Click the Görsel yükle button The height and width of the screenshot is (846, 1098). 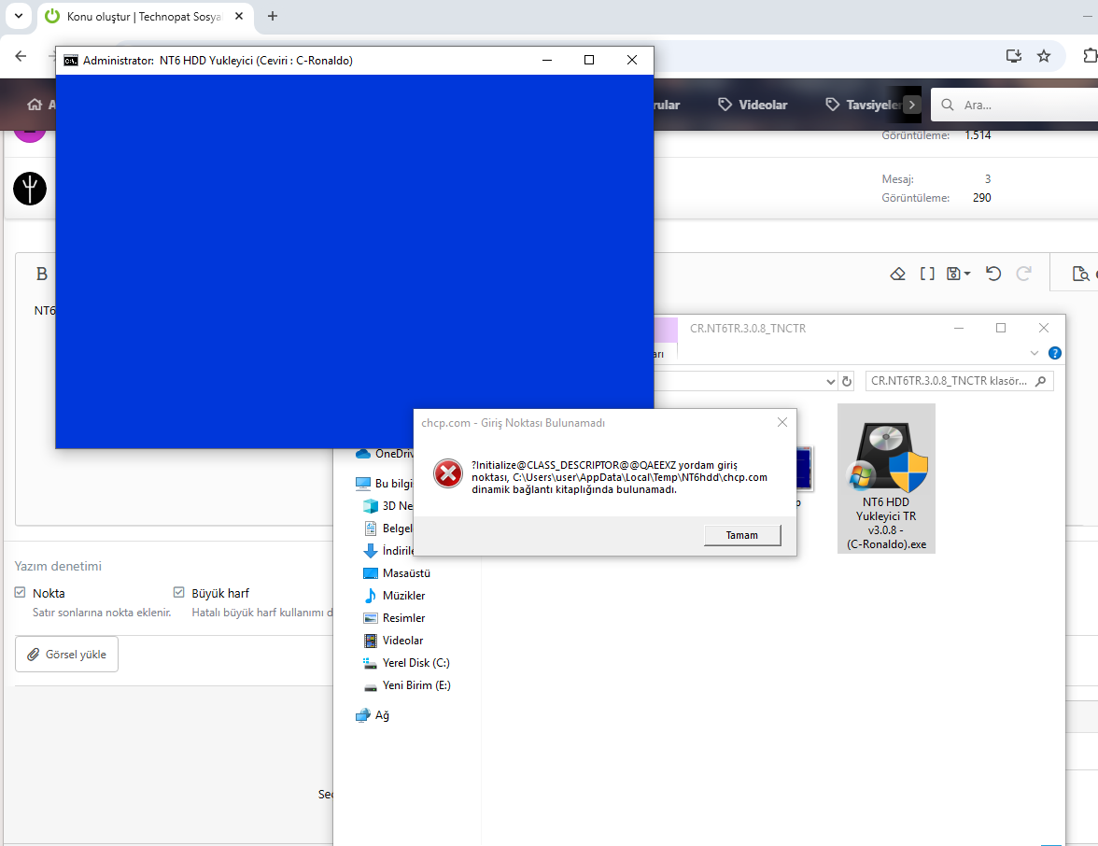[x=66, y=654]
